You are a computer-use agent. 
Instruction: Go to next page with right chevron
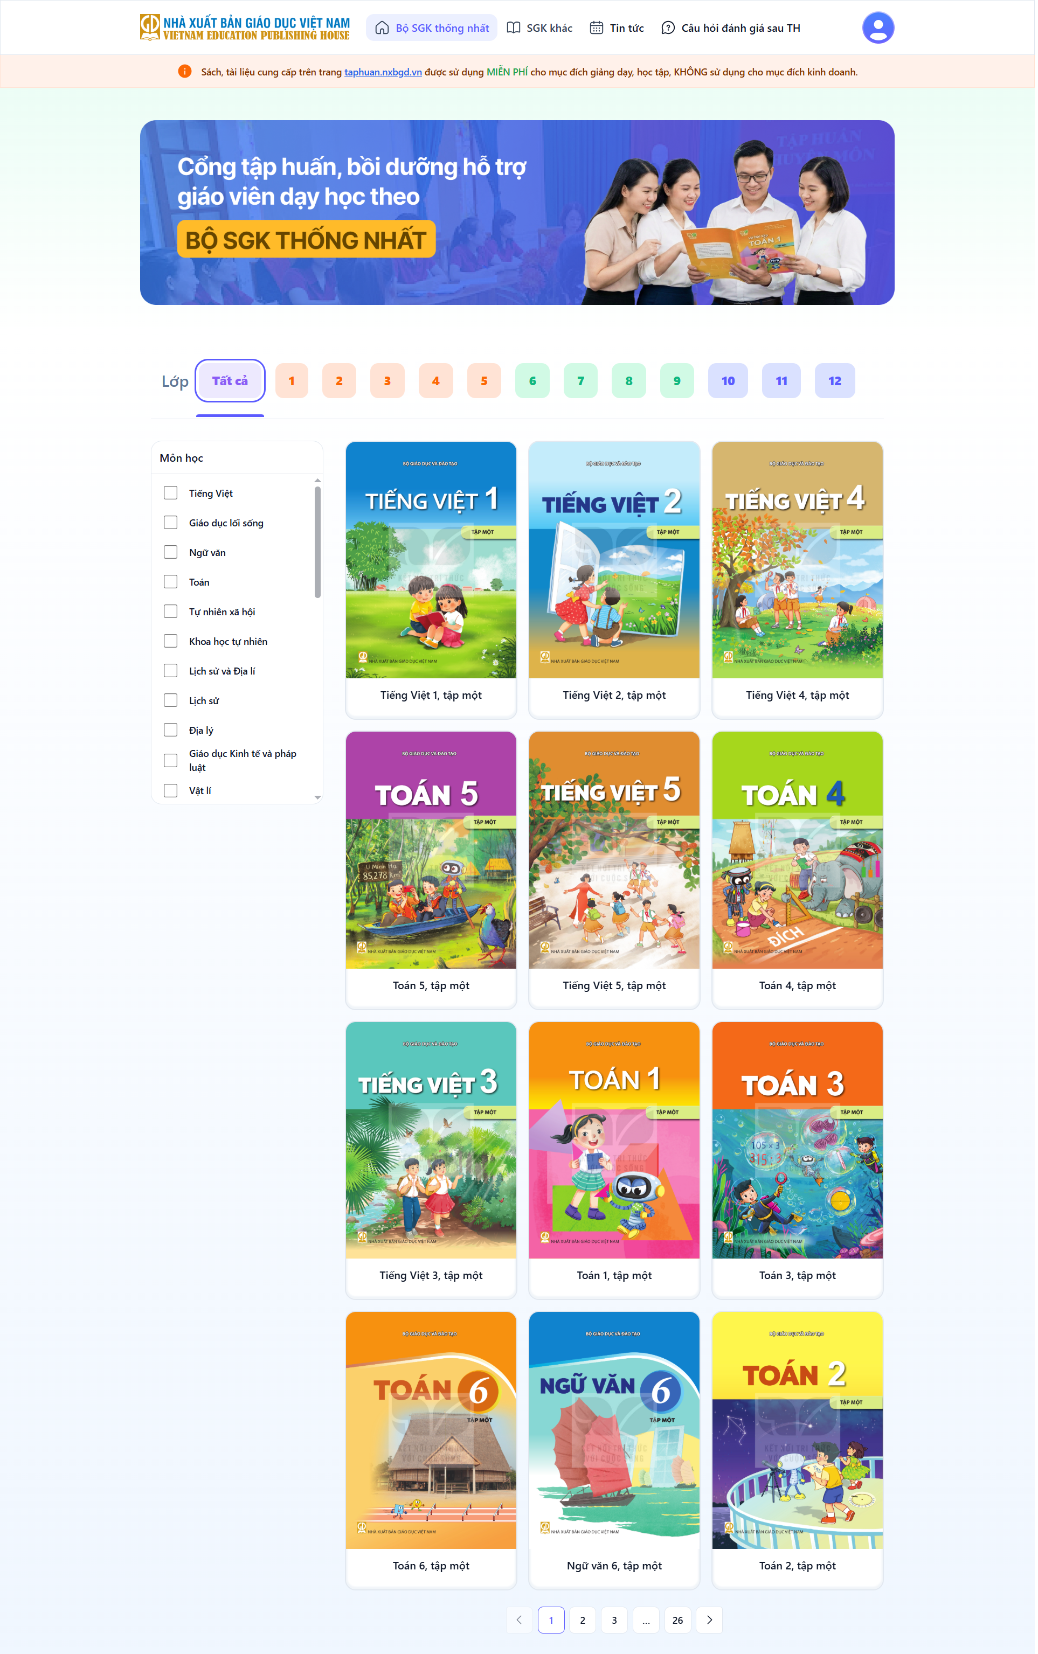point(709,1620)
